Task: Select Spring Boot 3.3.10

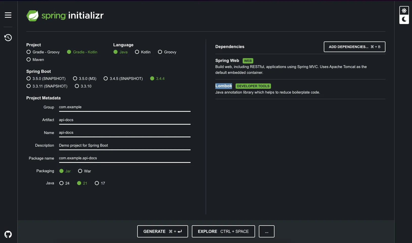Action: pyautogui.click(x=83, y=86)
